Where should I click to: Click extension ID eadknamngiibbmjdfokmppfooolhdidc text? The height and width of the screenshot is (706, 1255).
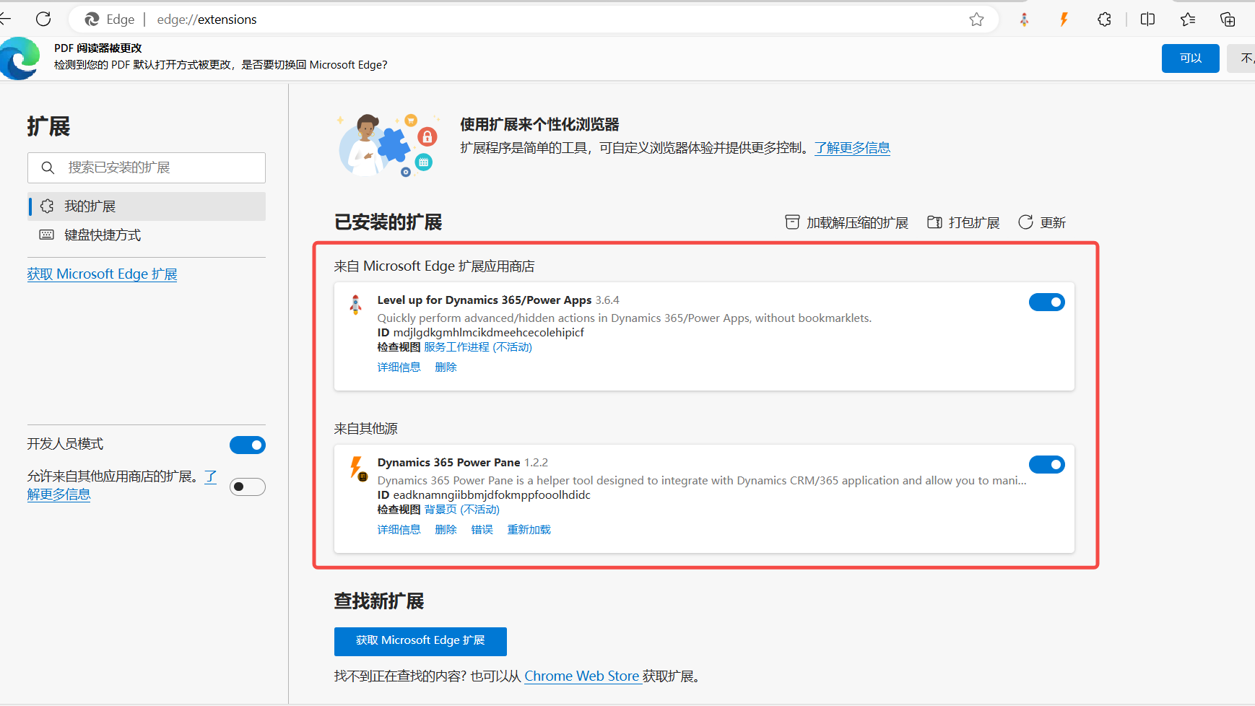pos(492,495)
